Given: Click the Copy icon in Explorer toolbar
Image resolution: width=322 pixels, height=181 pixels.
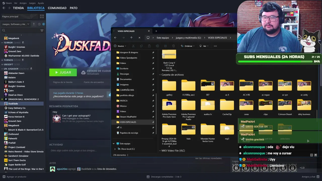Looking at the screenshot, I should [141, 46].
